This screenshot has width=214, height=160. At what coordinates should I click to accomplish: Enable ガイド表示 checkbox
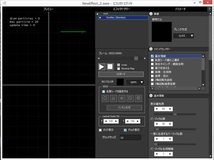tap(100, 130)
